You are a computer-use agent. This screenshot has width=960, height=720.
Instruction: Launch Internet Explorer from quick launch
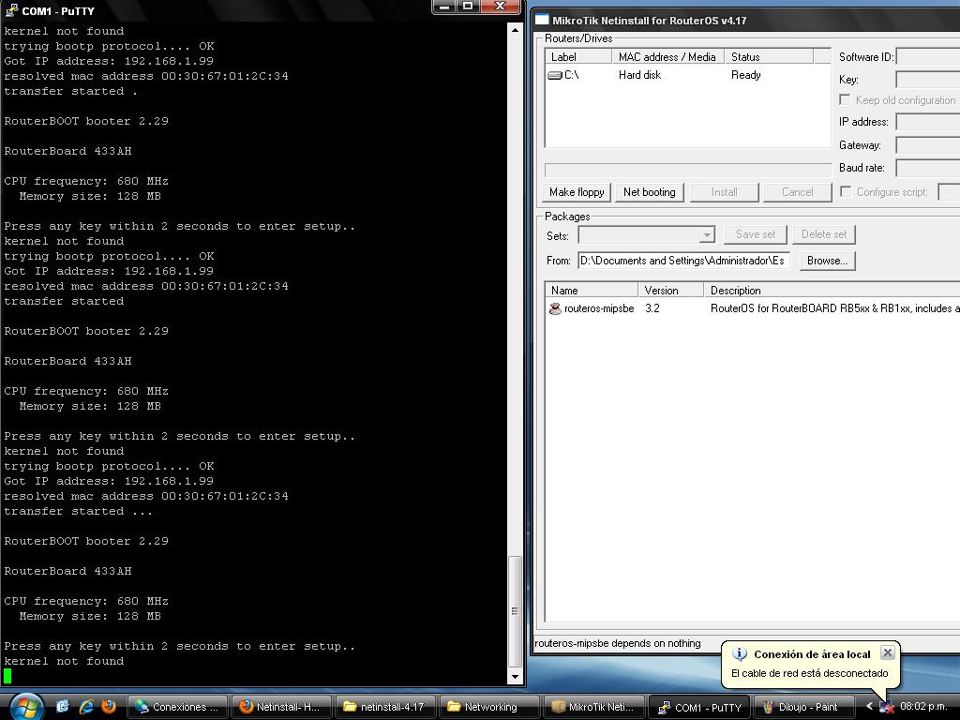[85, 707]
